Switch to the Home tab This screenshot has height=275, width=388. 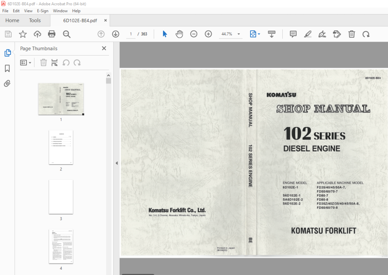click(x=12, y=20)
